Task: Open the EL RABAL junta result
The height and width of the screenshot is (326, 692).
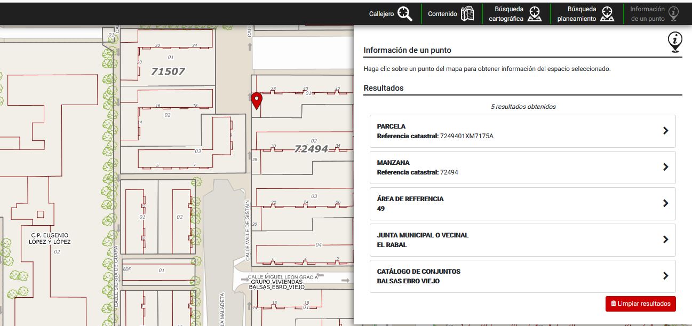Action: pyautogui.click(x=392, y=245)
